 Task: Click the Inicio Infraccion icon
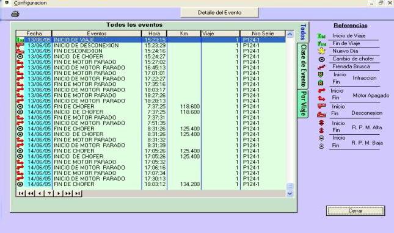coord(320,74)
